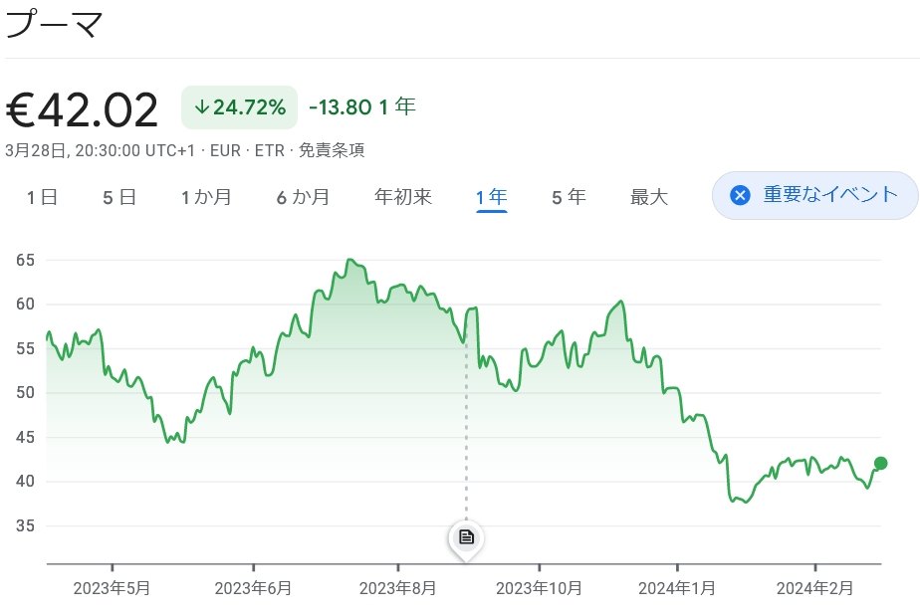Image resolution: width=920 pixels, height=616 pixels.
Task: Select the 最大 chart period tab
Action: tap(649, 196)
